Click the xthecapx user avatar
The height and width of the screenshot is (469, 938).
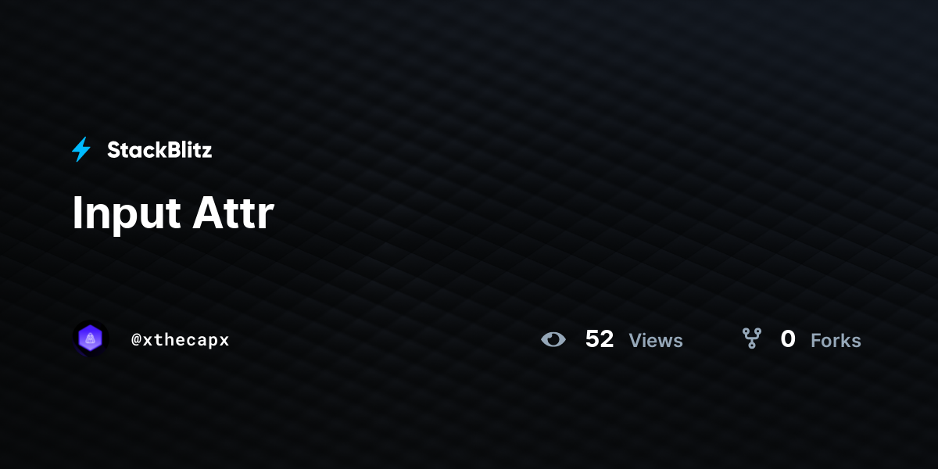pyautogui.click(x=91, y=339)
